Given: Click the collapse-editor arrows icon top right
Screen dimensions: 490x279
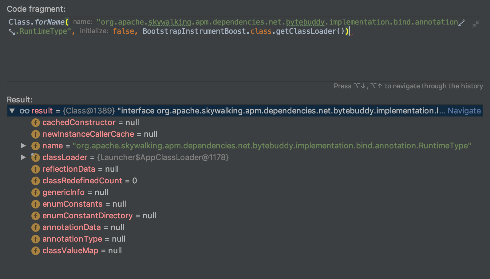Looking at the screenshot, I should (476, 23).
